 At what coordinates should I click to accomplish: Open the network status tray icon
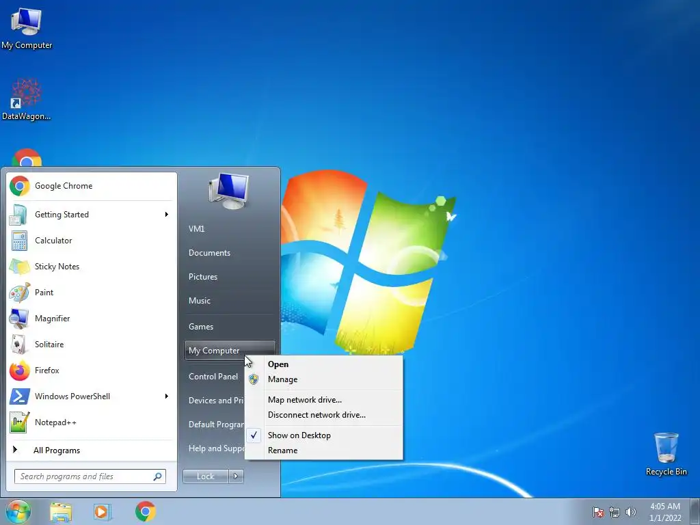[615, 512]
